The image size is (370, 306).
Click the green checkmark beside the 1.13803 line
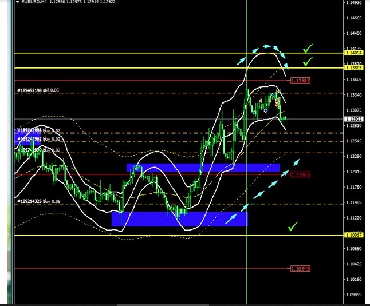308,61
